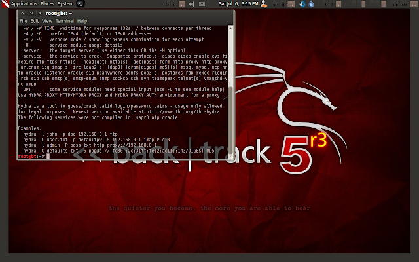Click the terminal window roll-down arrow button
419x262 pixels.
(x=31, y=13)
